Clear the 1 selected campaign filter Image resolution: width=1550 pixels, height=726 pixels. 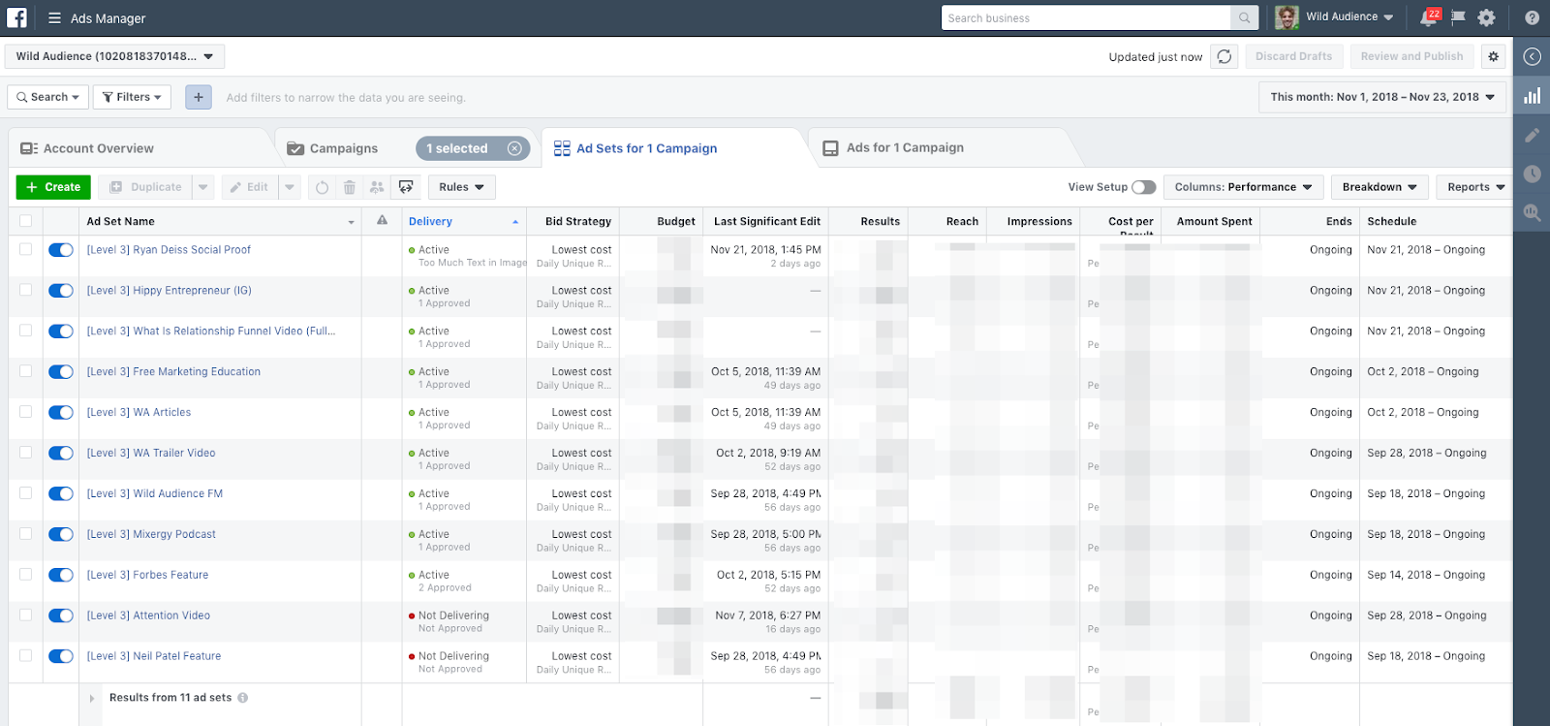click(x=514, y=148)
